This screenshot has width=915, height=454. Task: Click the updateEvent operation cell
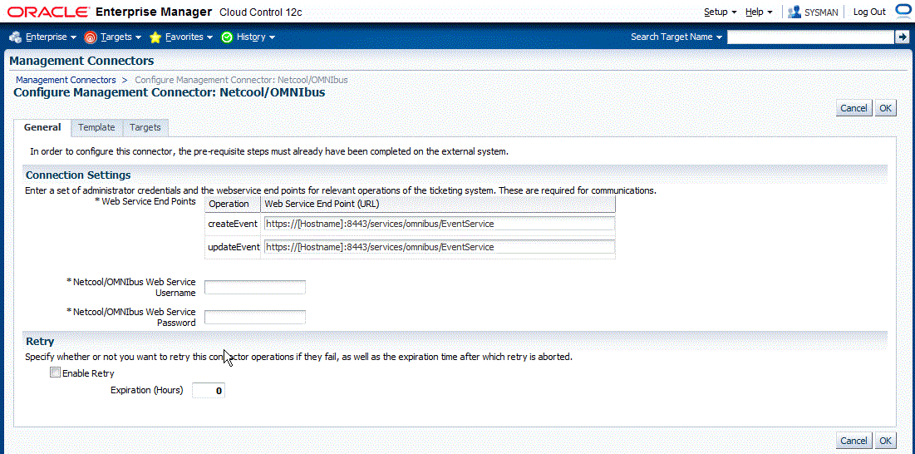point(234,248)
